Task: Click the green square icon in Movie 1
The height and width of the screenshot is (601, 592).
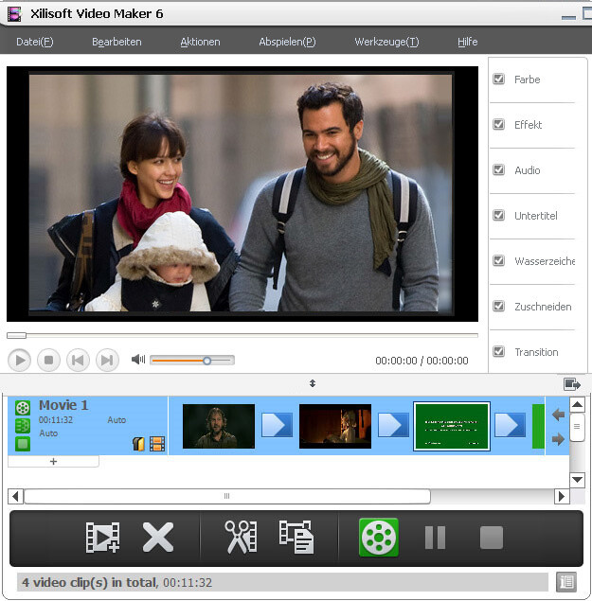Action: pyautogui.click(x=23, y=444)
